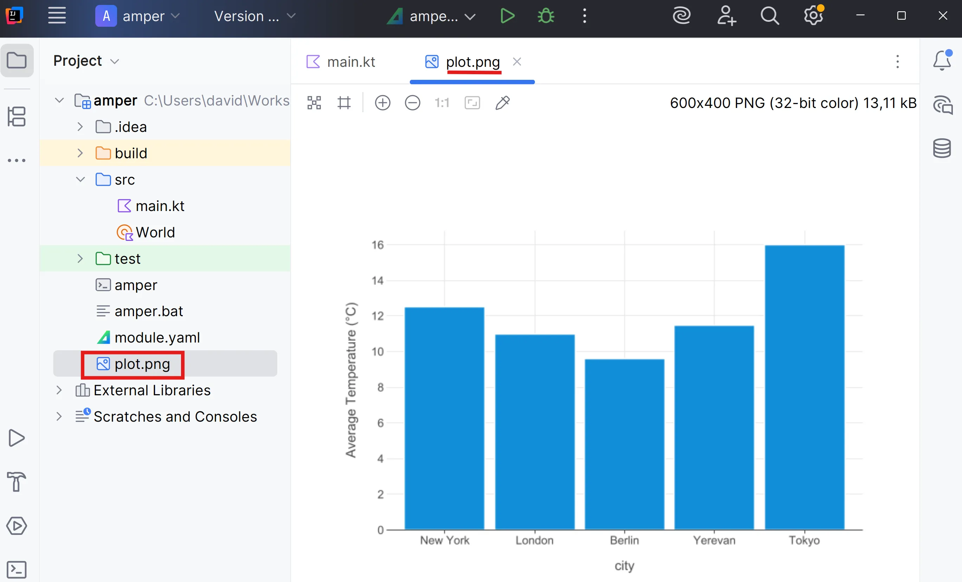The height and width of the screenshot is (582, 962).
Task: Open the Version control widget
Action: (x=254, y=16)
